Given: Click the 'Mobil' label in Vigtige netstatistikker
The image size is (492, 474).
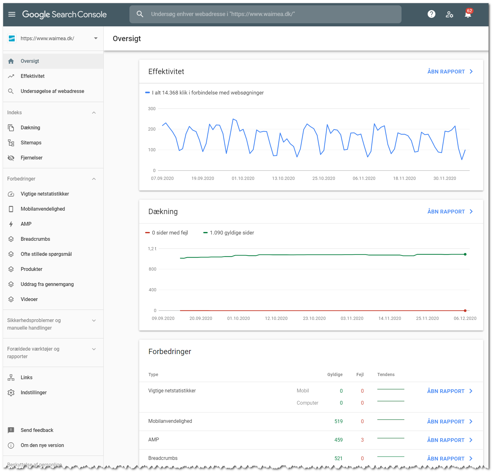Looking at the screenshot, I should pyautogui.click(x=303, y=391).
